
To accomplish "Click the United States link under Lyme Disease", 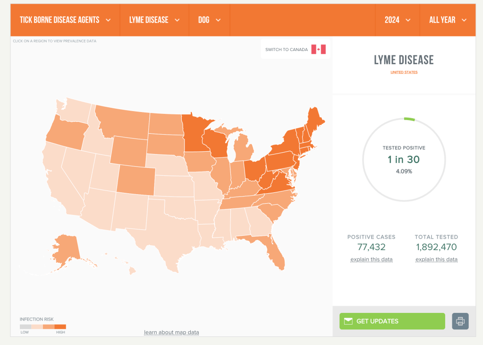I will [x=404, y=72].
